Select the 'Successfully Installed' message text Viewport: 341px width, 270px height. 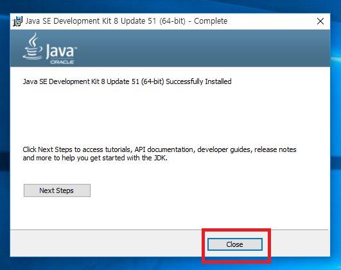coord(127,81)
